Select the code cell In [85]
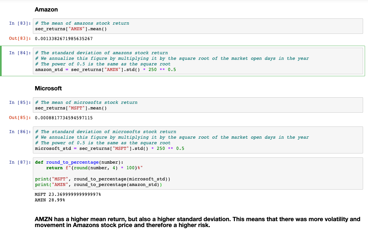Viewport: 368px width, 231px height. pos(198,105)
